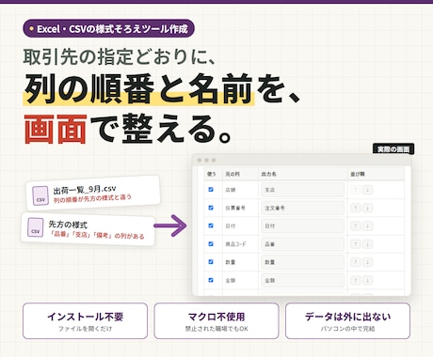Click the move-down arrow for 店舗 row
The image size is (433, 357).
[368, 190]
